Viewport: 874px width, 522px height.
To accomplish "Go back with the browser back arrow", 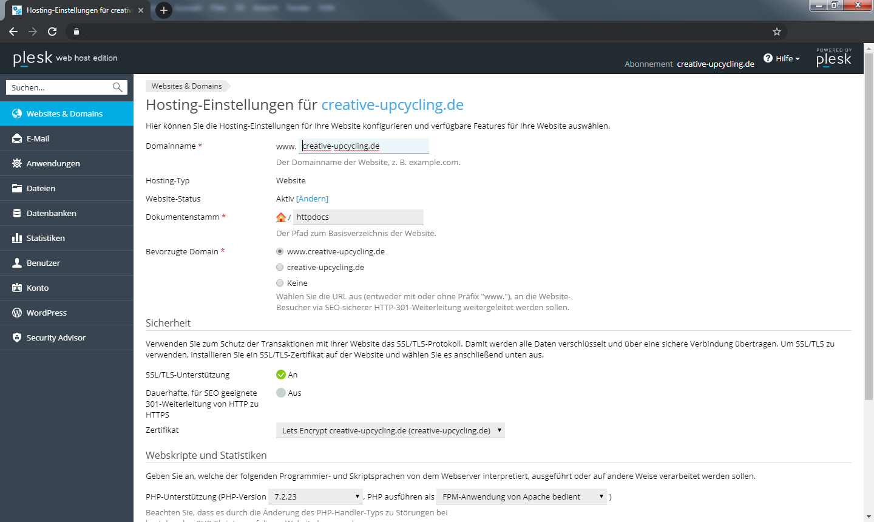I will pos(13,32).
